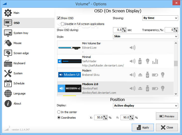Click the Keyboard icon in sidebar
The width and height of the screenshot is (182, 135).
(8, 63)
